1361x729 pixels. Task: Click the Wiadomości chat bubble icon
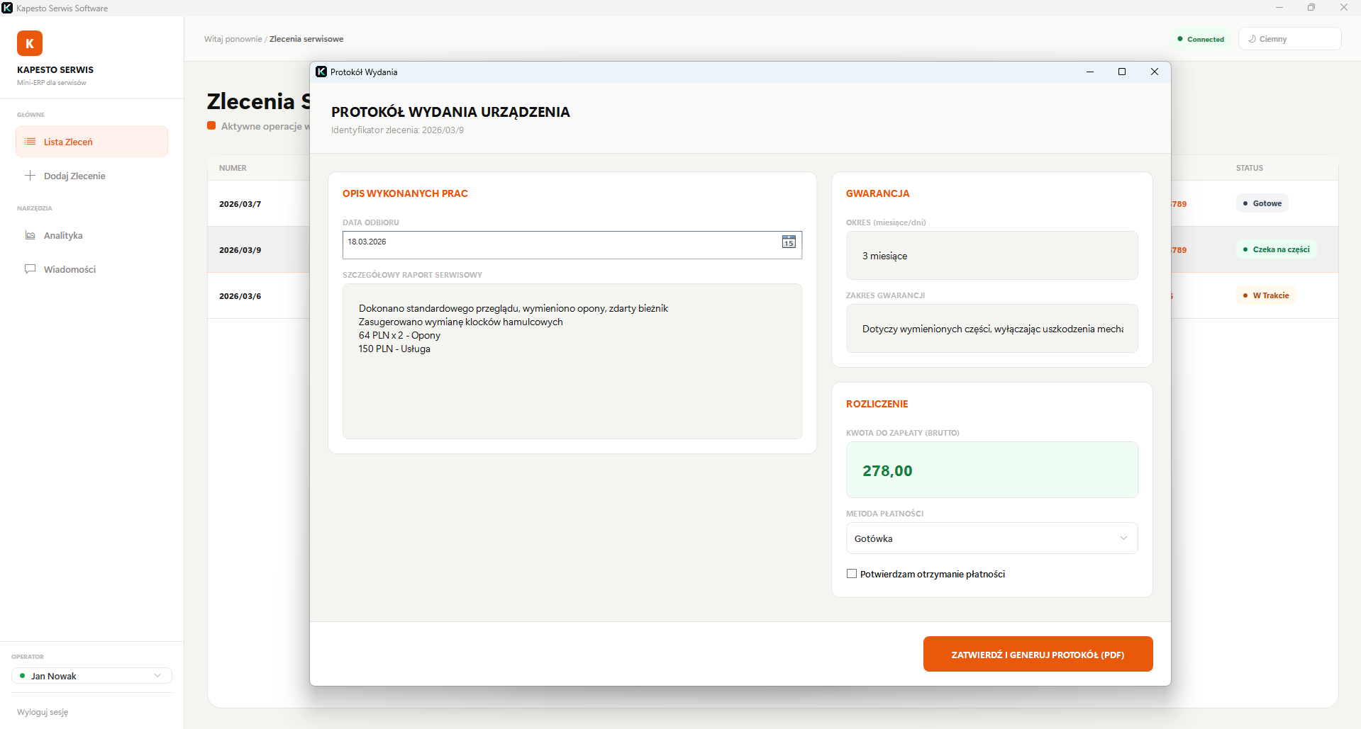pos(30,269)
